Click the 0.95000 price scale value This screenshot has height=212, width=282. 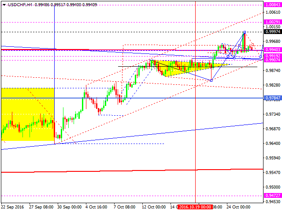click(273, 187)
